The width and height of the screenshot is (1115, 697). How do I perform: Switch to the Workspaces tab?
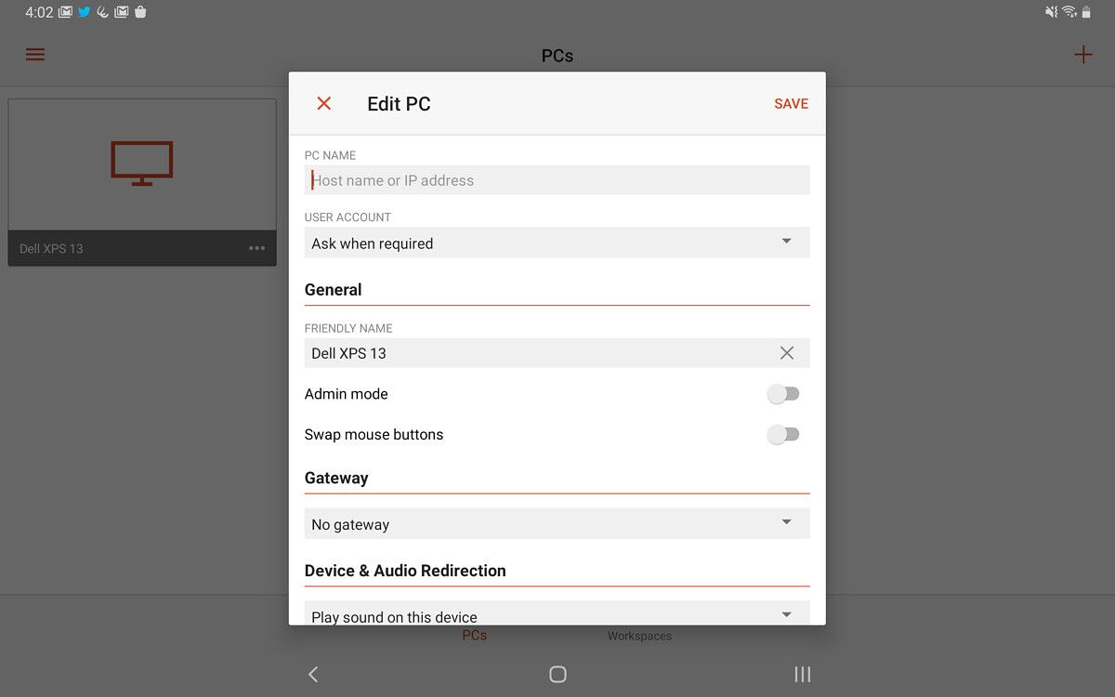click(x=639, y=636)
